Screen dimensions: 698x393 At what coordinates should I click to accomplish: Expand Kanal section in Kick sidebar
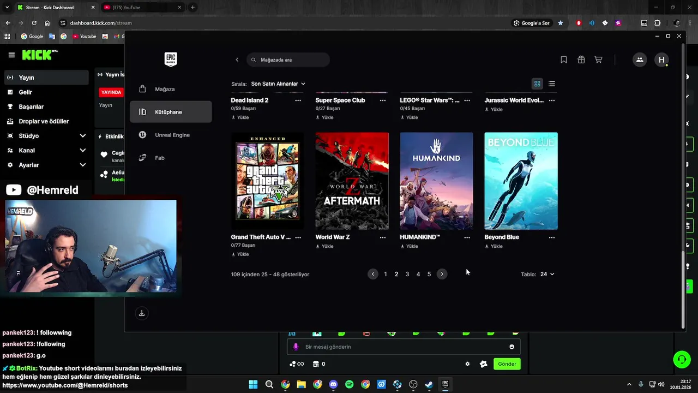(46, 150)
